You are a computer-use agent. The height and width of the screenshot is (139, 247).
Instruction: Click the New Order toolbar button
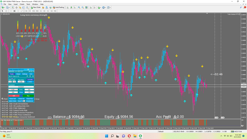click(x=36, y=7)
